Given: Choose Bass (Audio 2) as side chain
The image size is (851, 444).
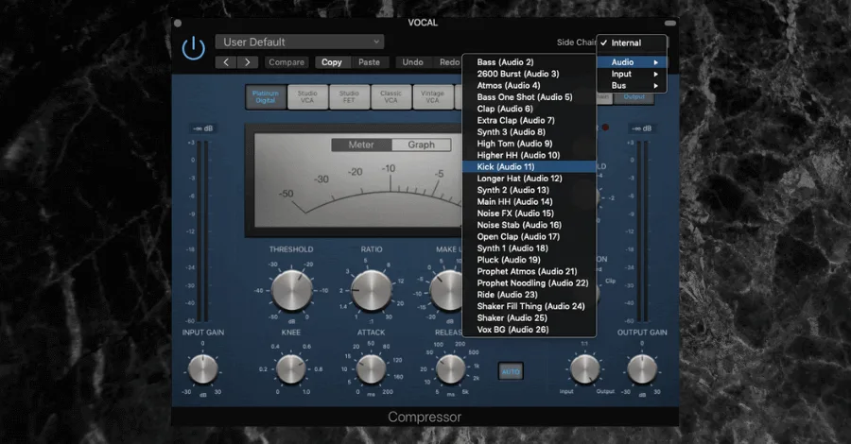Looking at the screenshot, I should (x=529, y=62).
